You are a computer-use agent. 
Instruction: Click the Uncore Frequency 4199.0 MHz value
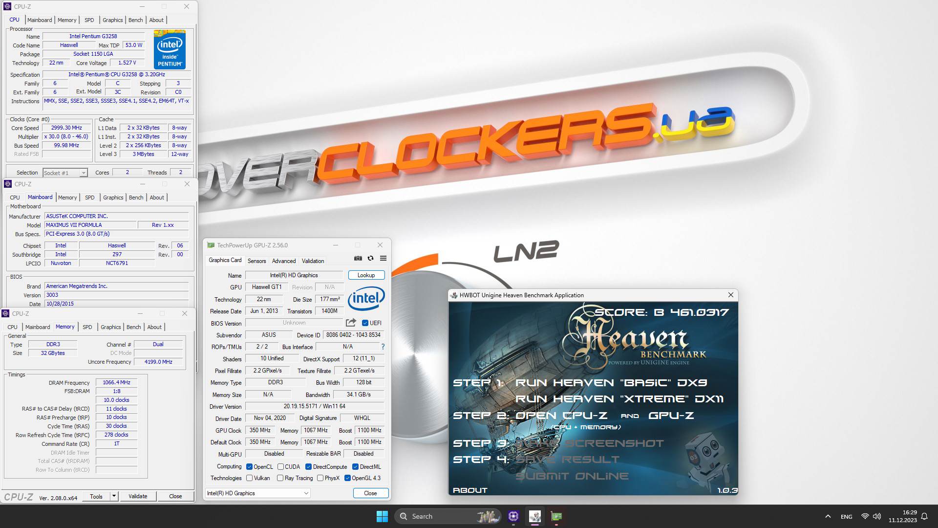click(x=158, y=362)
